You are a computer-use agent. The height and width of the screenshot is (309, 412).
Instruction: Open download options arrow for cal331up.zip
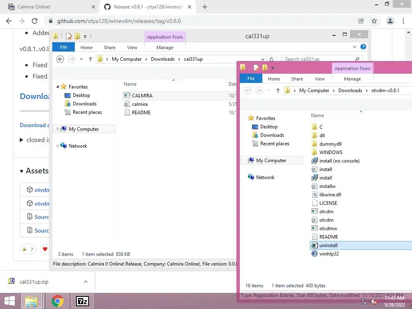click(86, 282)
